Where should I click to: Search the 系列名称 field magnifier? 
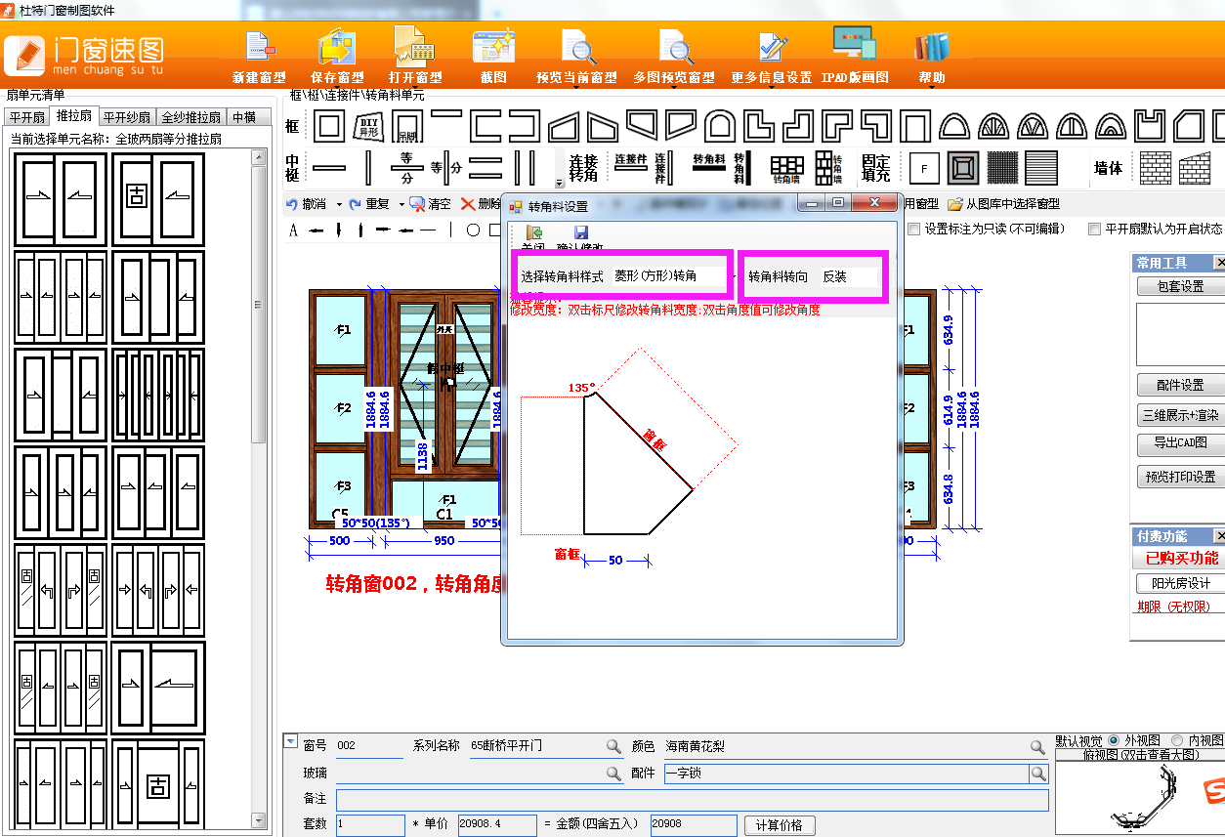613,746
